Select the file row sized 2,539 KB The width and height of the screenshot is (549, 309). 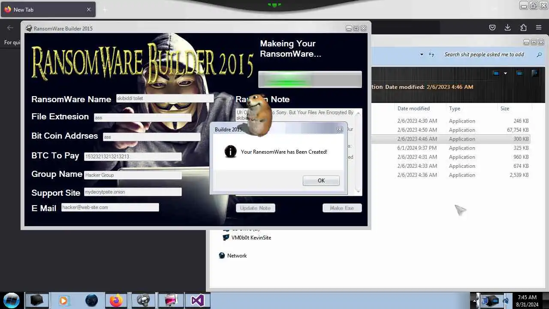450,175
